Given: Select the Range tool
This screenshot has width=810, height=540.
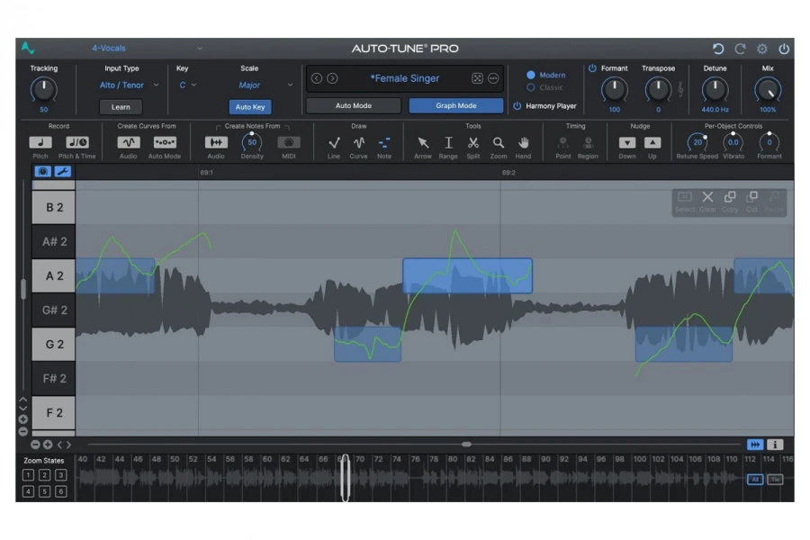Looking at the screenshot, I should pyautogui.click(x=448, y=142).
